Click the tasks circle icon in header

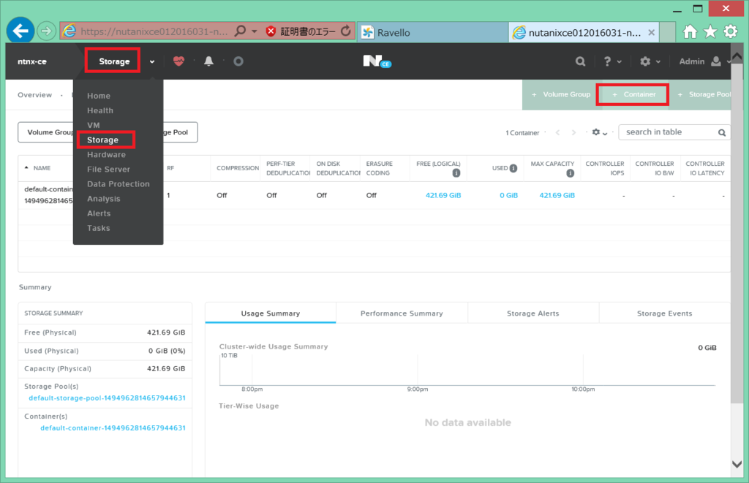(238, 61)
